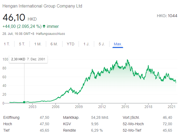The width and height of the screenshot is (183, 137).
Task: Click the HKG: 1044 ticker label
Action: 167,16
